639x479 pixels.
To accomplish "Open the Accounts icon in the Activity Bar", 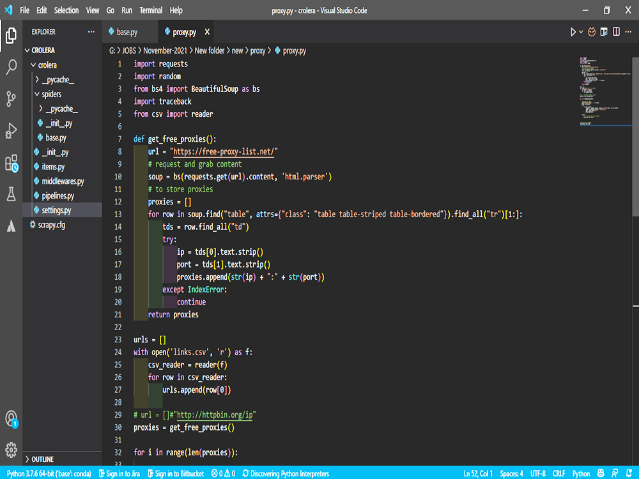I will point(10,418).
